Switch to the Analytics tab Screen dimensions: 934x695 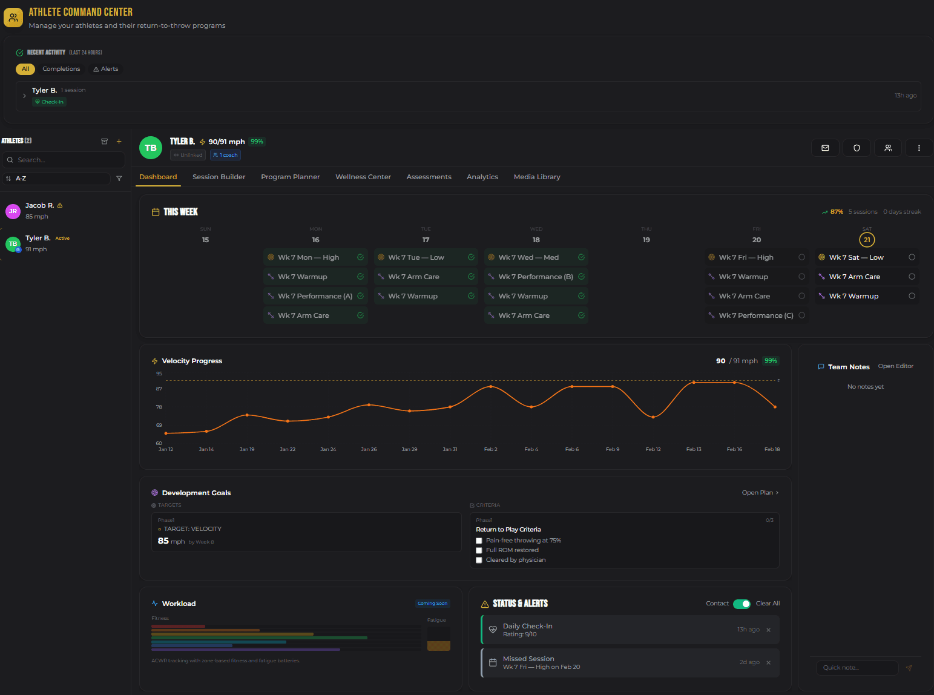pos(482,177)
